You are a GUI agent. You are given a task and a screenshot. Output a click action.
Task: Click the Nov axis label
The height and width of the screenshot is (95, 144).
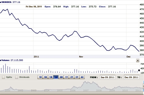[x=81, y=57]
